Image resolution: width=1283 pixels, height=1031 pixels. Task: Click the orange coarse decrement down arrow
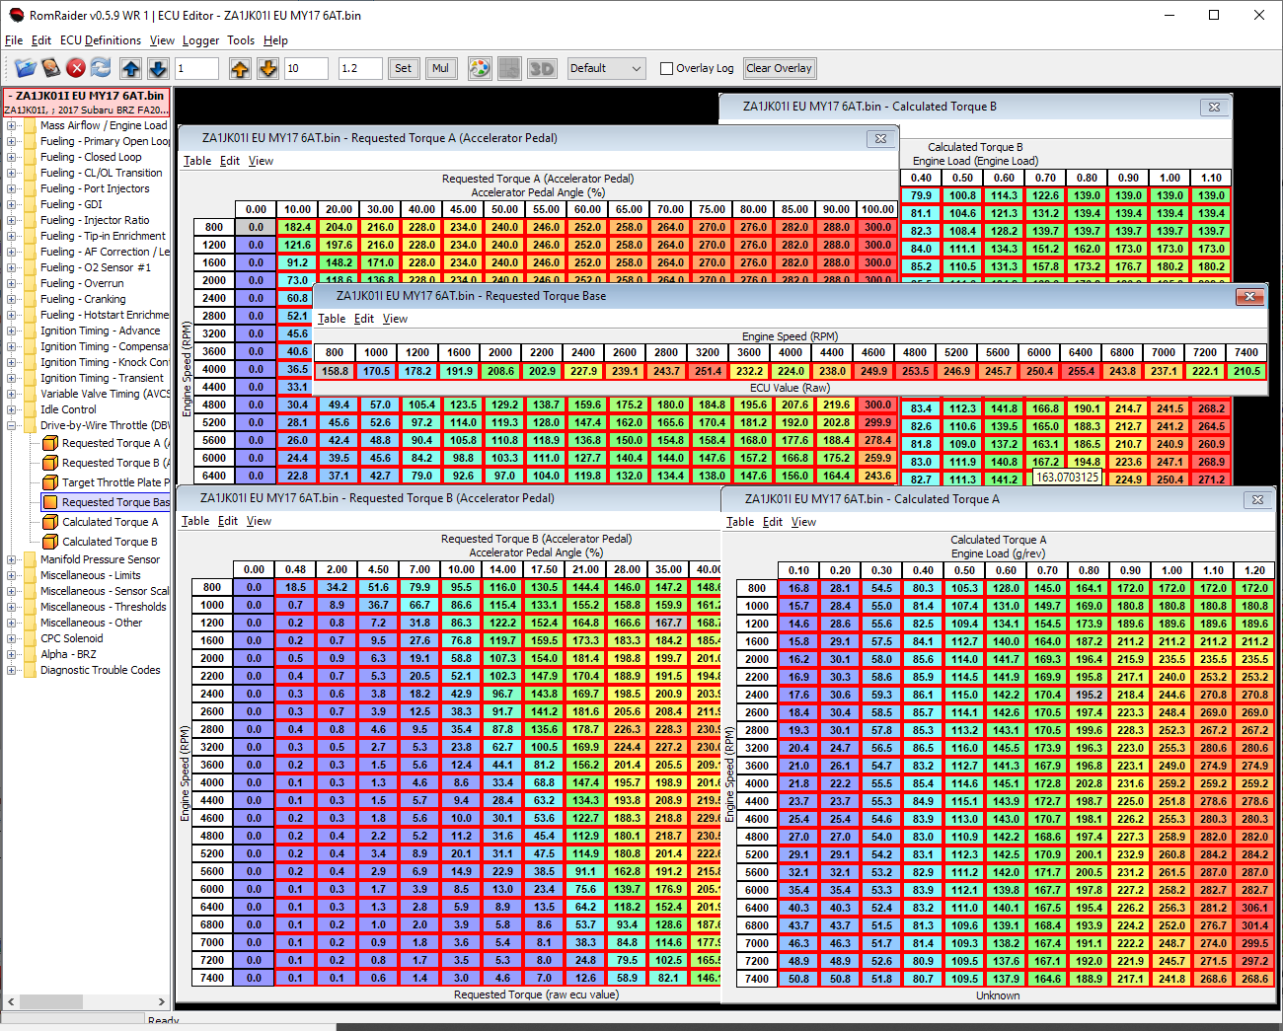click(267, 68)
